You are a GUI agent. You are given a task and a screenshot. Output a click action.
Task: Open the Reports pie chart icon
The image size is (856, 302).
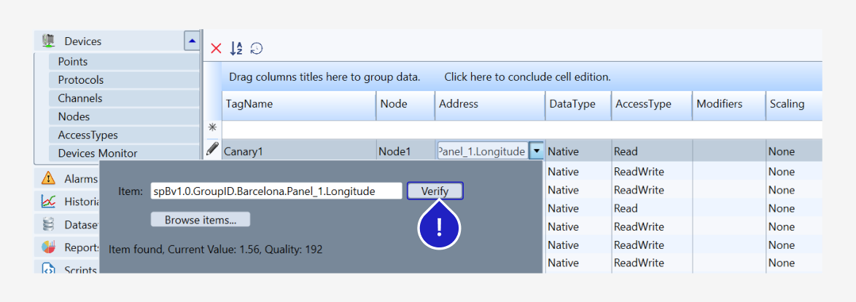(49, 247)
